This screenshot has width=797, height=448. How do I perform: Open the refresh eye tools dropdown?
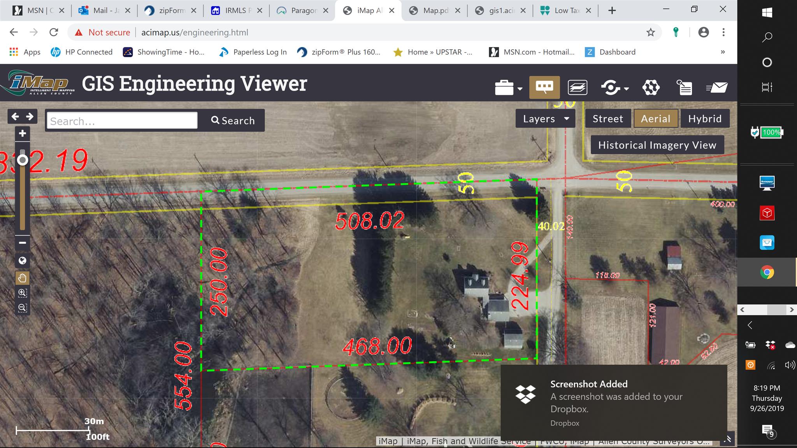pyautogui.click(x=614, y=87)
